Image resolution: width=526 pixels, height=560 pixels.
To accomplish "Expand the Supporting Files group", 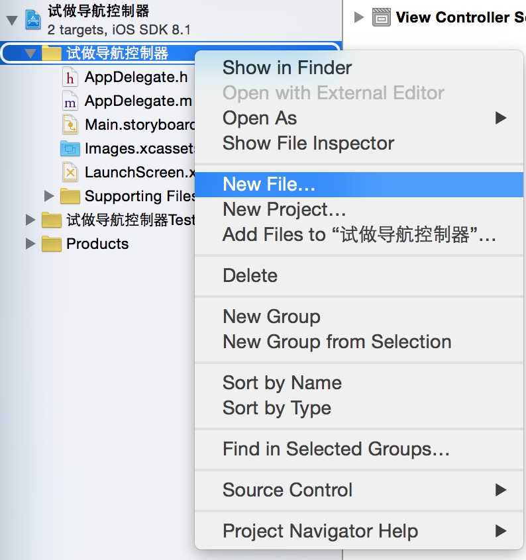I will (x=48, y=196).
